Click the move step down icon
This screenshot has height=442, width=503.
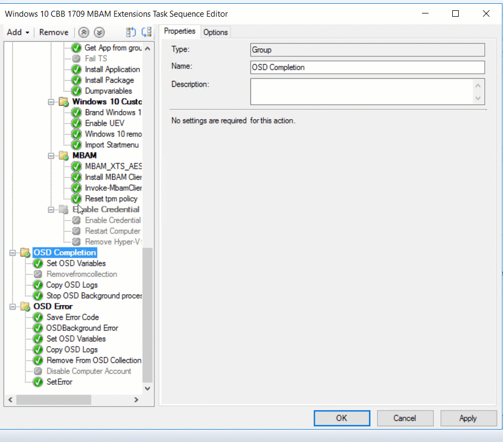[99, 32]
